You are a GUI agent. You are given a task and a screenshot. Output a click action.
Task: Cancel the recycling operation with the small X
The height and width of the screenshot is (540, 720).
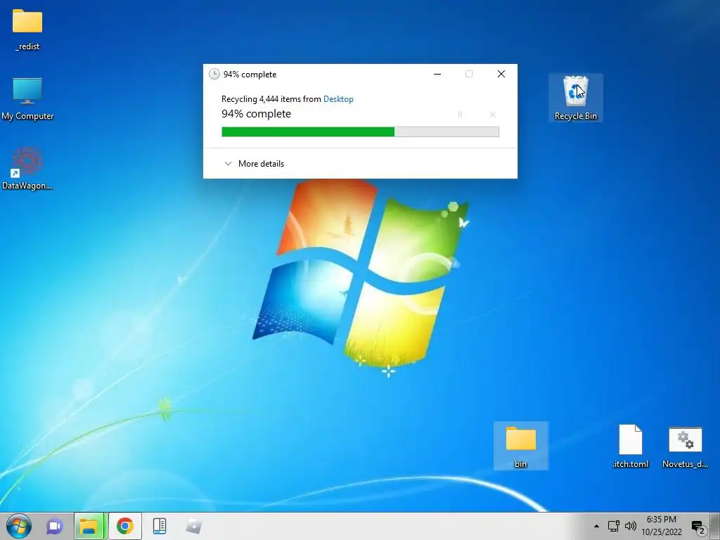(493, 115)
